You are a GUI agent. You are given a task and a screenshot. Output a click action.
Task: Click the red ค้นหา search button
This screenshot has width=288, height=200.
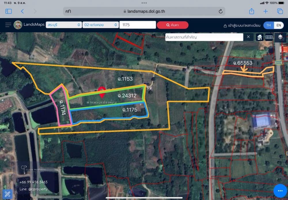coord(173,25)
